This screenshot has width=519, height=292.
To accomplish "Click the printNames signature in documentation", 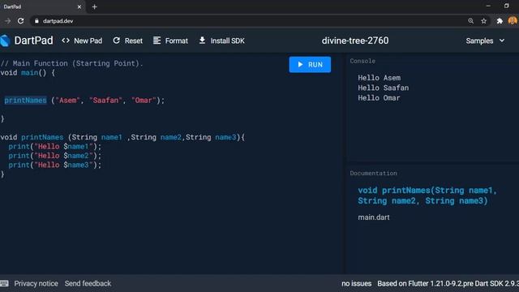I will (x=427, y=195).
